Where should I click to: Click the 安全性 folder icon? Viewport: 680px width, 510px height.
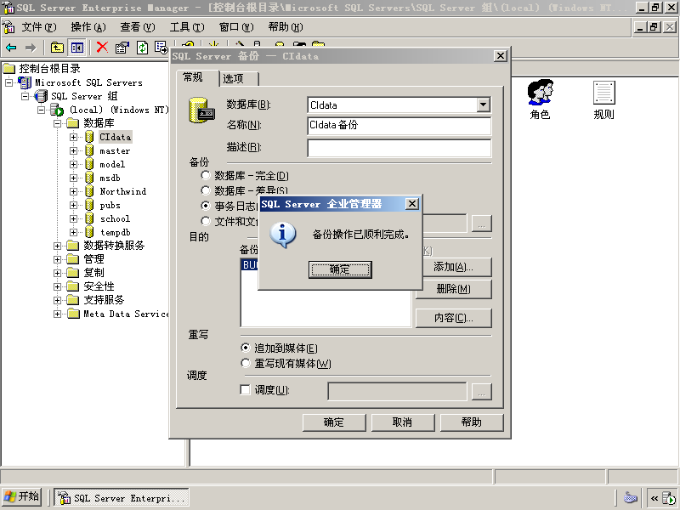(73, 286)
